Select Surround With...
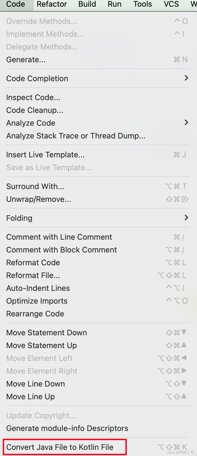The height and width of the screenshot is (456, 197). (x=35, y=186)
